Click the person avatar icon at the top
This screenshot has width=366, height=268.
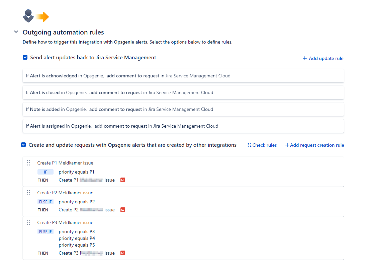pos(28,16)
